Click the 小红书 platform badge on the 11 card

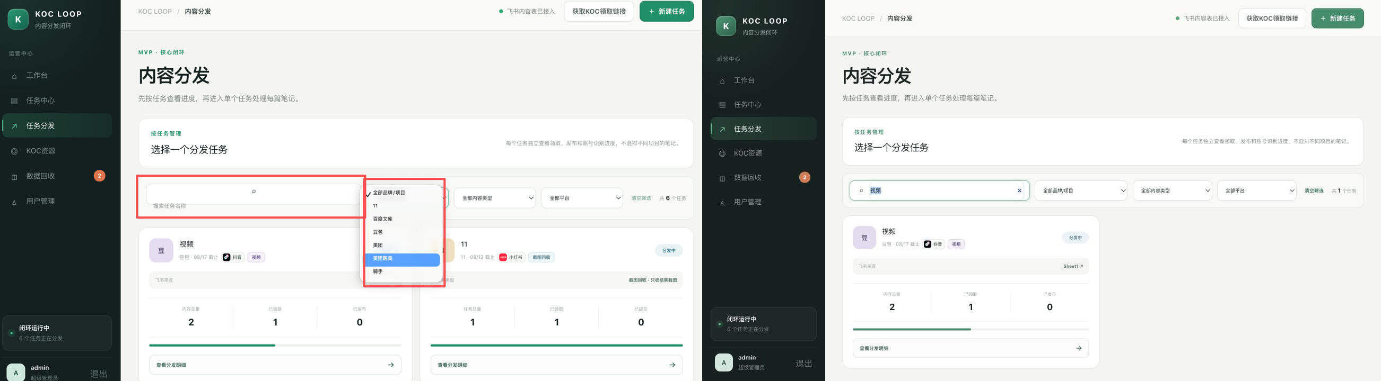coord(511,257)
